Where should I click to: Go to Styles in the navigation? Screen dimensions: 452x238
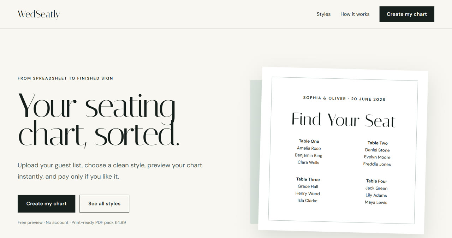323,14
